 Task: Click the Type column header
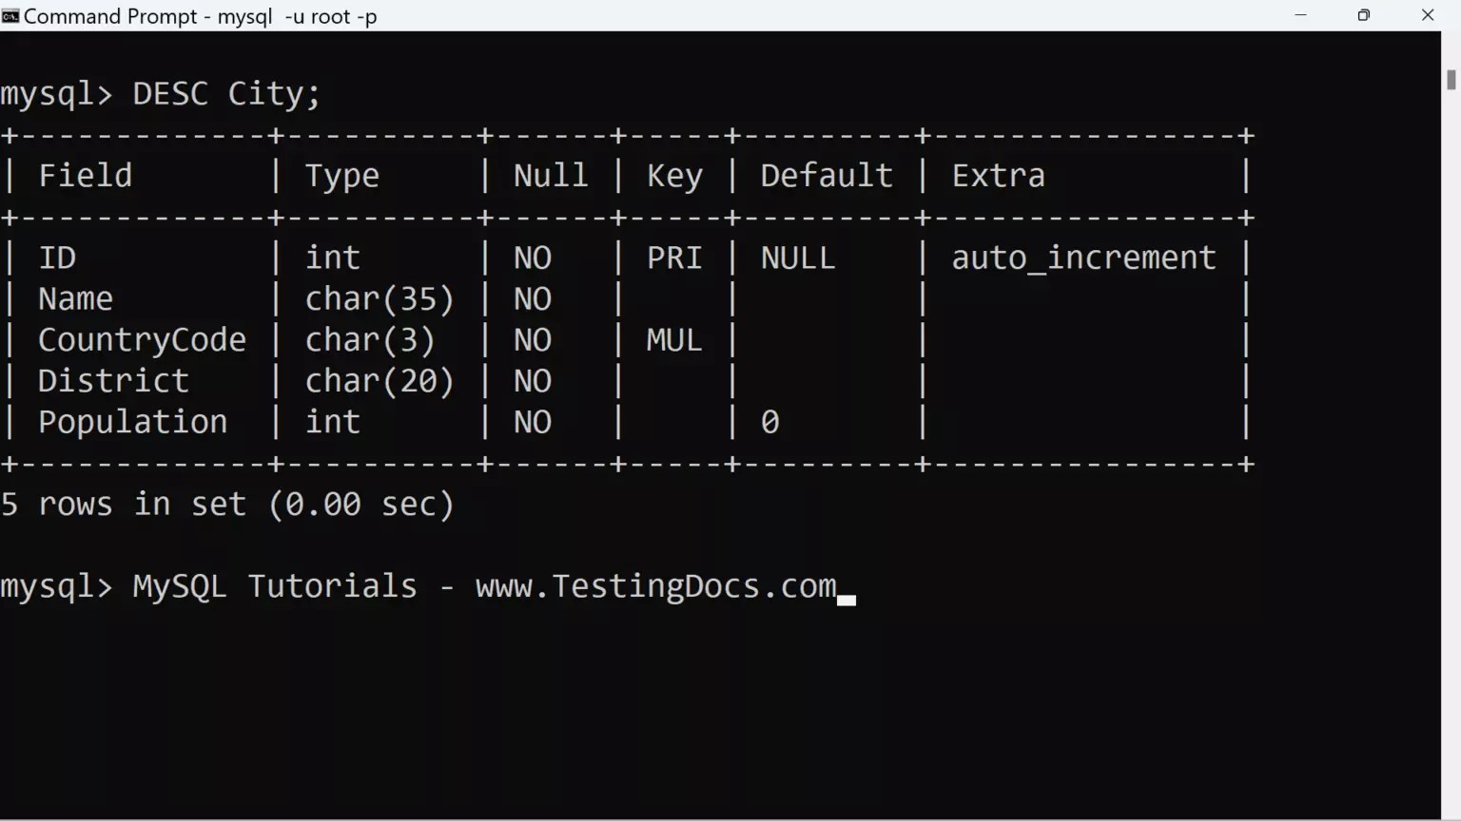tap(341, 175)
